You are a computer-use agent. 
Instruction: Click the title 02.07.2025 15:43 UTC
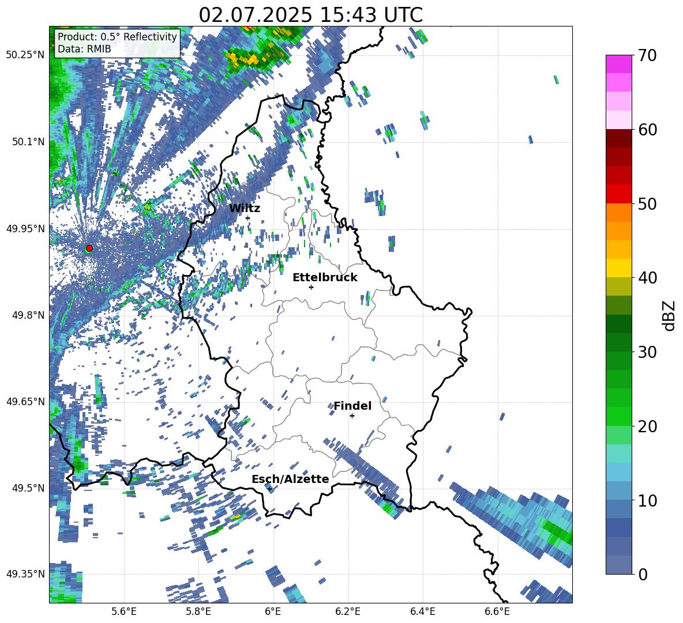[x=310, y=15]
